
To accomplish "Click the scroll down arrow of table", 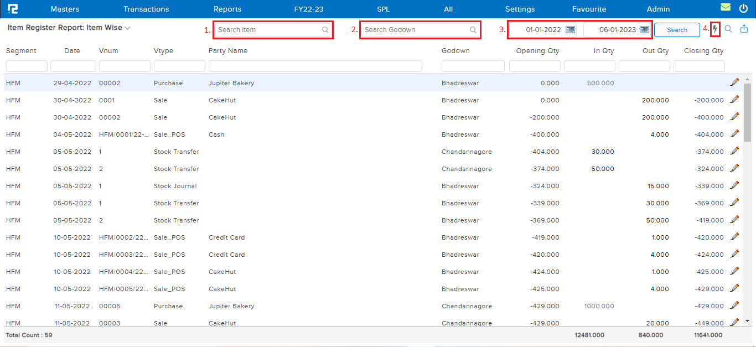I will point(747,320).
